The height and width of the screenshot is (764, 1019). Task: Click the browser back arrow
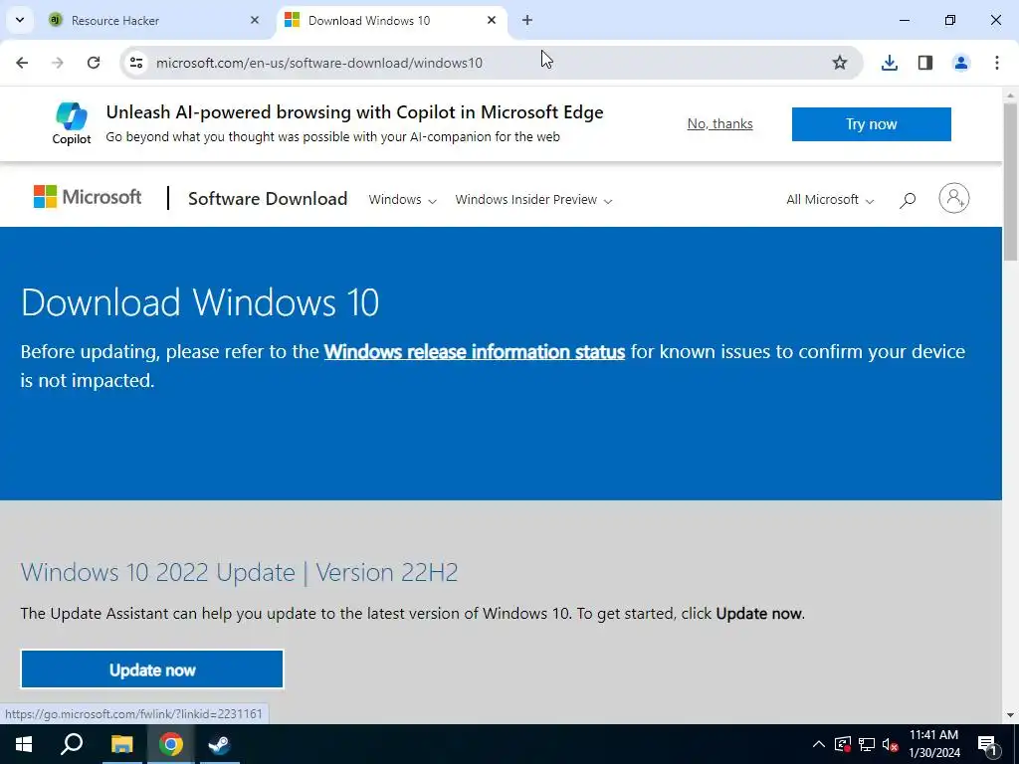click(22, 63)
